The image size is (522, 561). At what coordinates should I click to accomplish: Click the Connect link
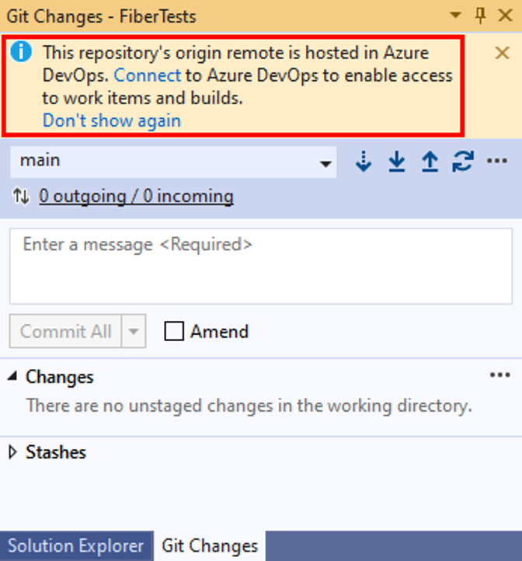(x=147, y=75)
